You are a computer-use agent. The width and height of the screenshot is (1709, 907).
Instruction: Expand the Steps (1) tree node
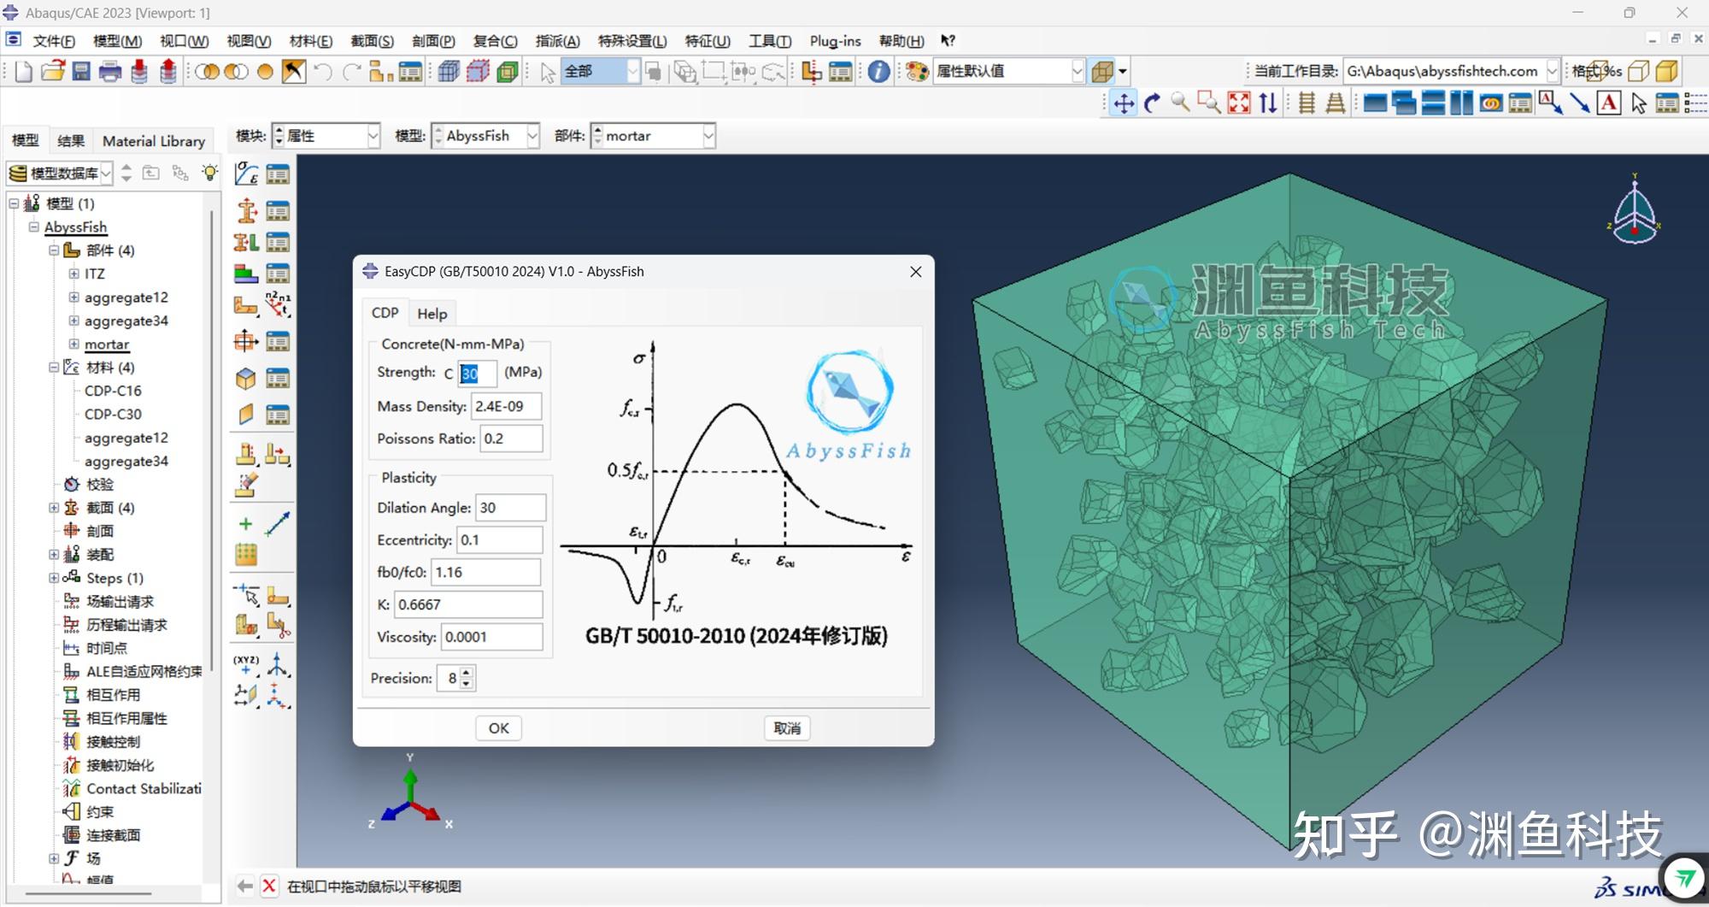pos(54,578)
